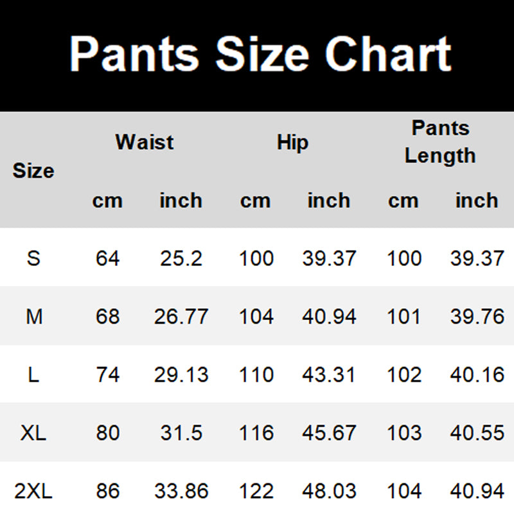Select the Size column header
514x514 pixels.
pyautogui.click(x=33, y=171)
